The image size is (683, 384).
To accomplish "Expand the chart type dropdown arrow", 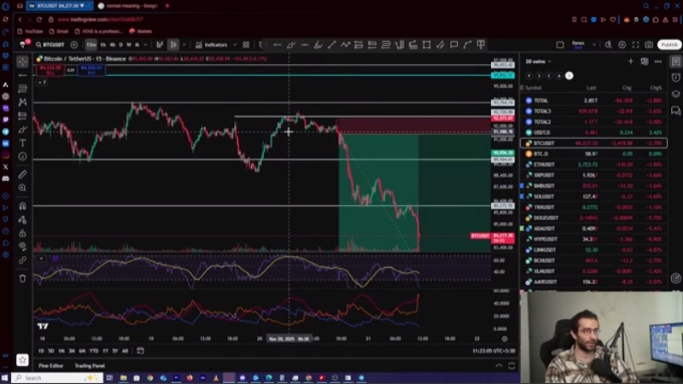I will (x=184, y=44).
